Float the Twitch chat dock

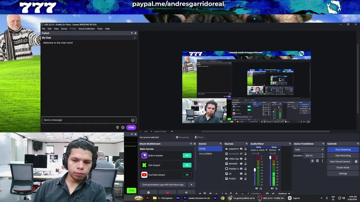pyautogui.click(x=132, y=33)
